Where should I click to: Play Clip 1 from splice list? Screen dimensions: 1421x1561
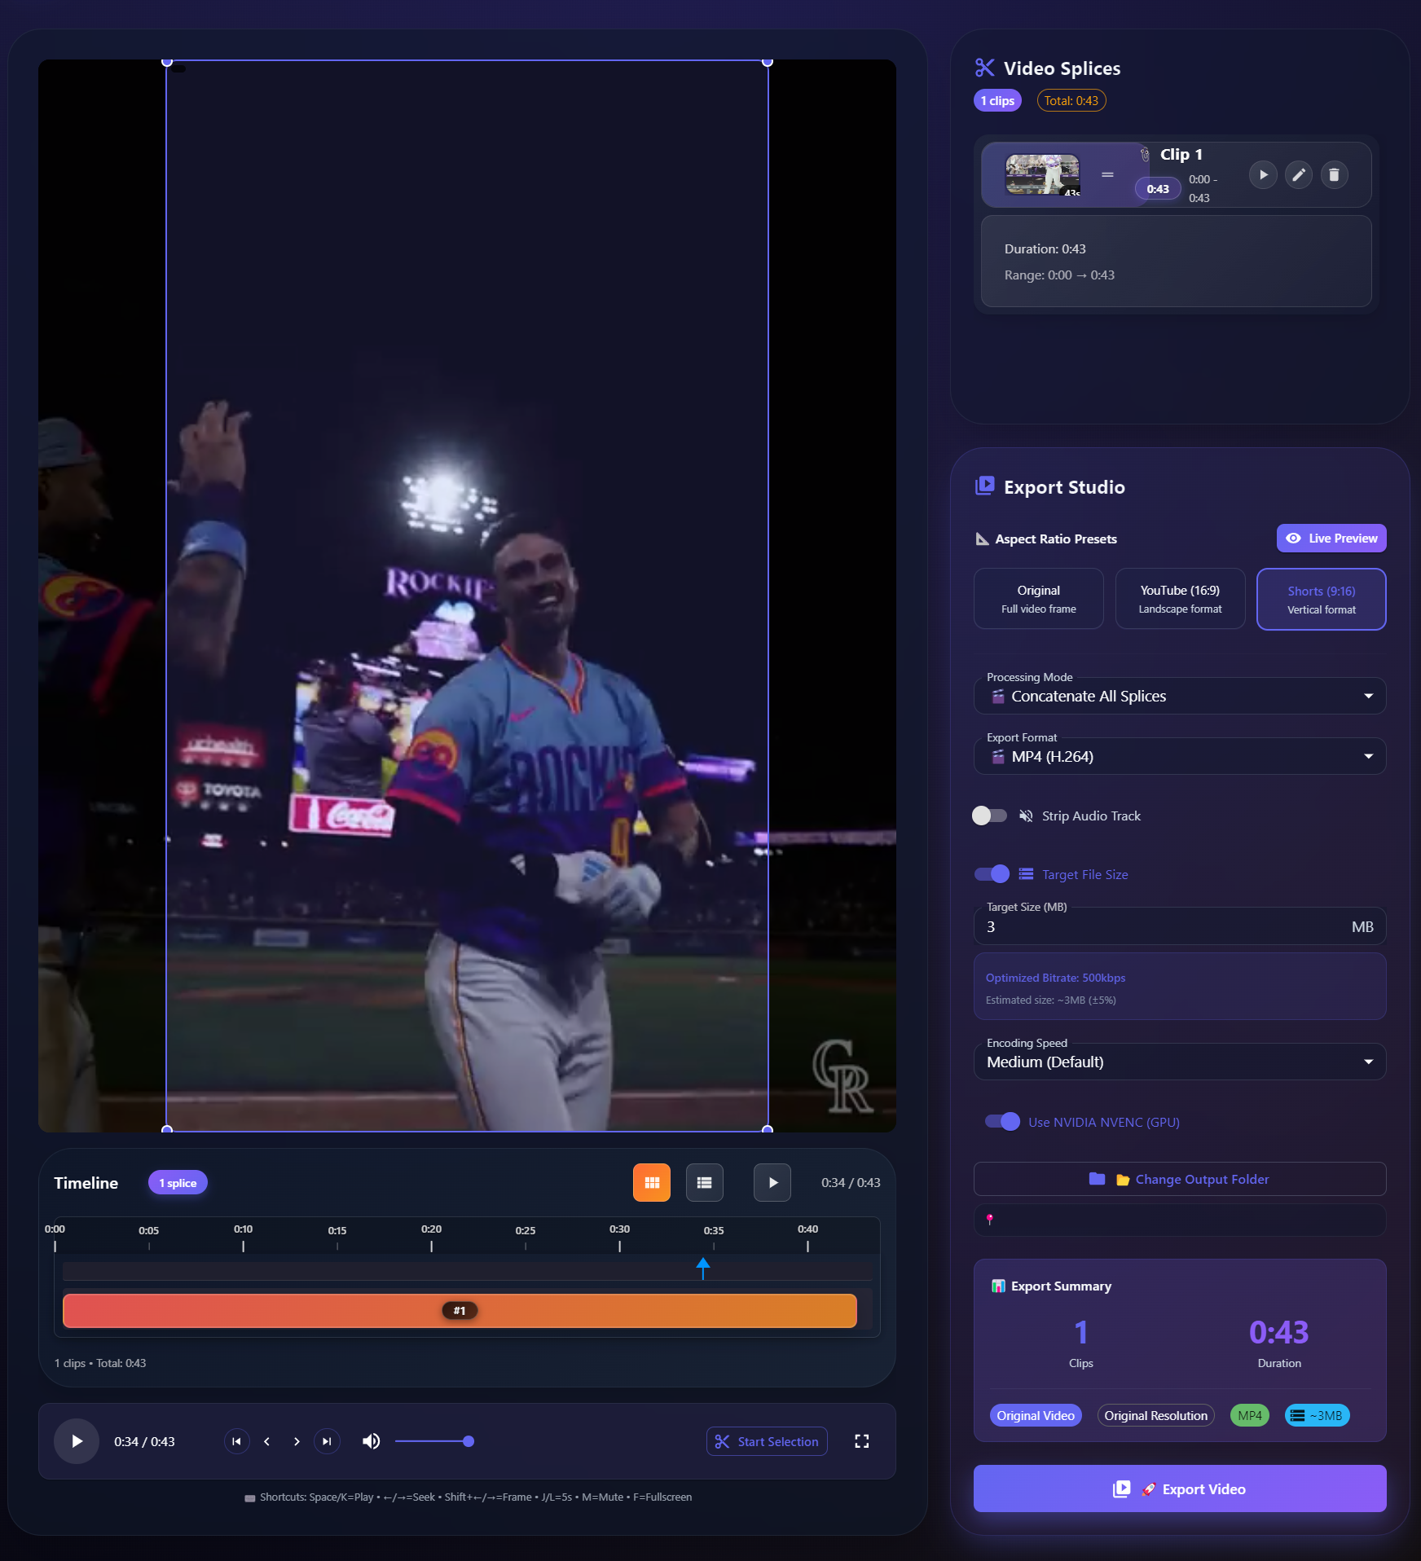click(1263, 174)
